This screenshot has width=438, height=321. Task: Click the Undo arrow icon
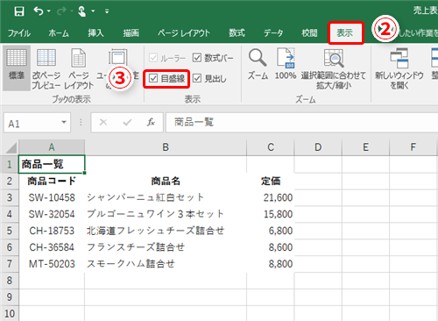pos(39,11)
